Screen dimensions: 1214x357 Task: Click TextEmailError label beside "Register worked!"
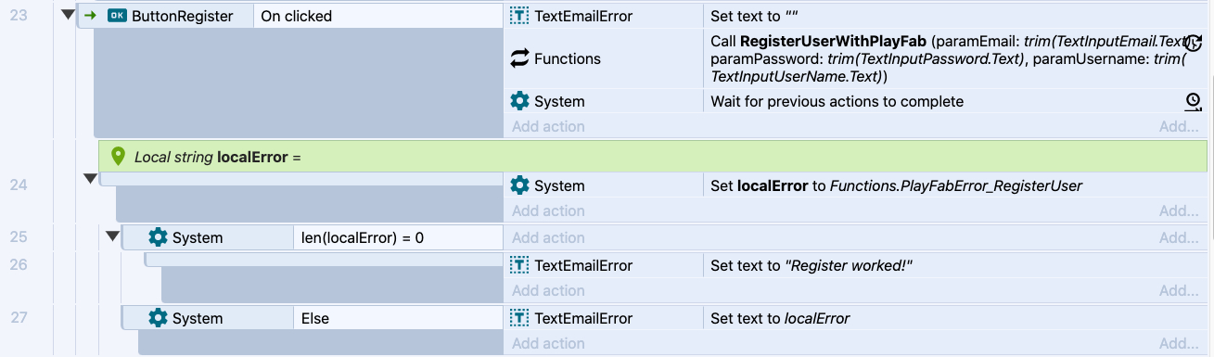coord(584,265)
